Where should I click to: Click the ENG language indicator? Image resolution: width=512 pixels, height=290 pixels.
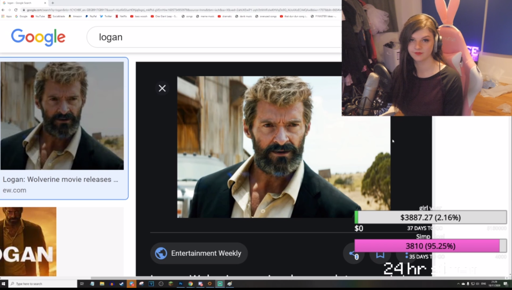tap(484, 284)
